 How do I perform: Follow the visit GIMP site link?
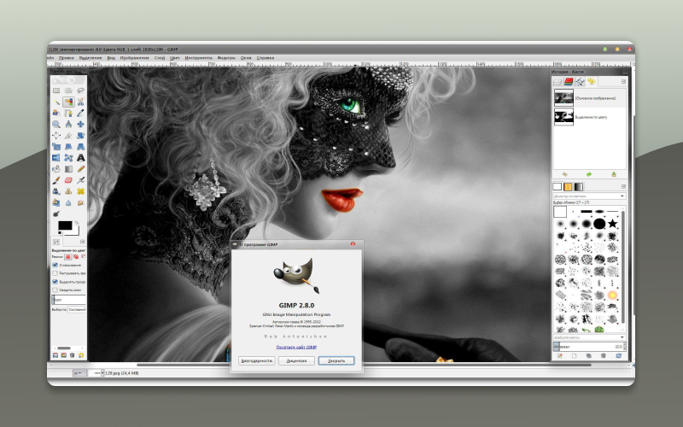coord(296,347)
